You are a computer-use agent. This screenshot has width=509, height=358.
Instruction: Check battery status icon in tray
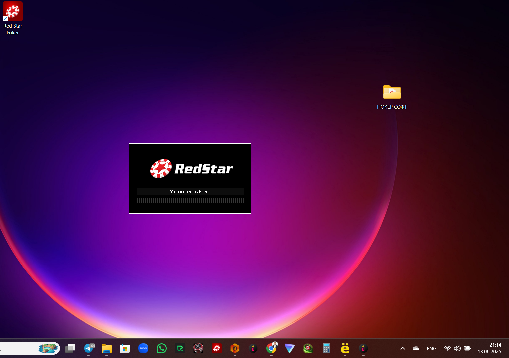tap(467, 348)
